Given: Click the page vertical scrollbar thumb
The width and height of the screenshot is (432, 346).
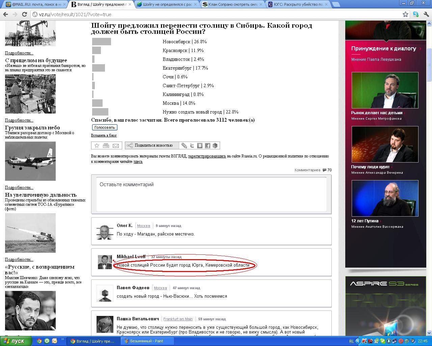Looking at the screenshot, I should click(429, 64).
